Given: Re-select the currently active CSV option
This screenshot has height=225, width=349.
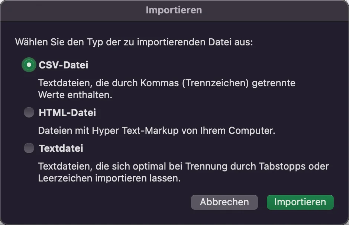Looking at the screenshot, I should 29,64.
